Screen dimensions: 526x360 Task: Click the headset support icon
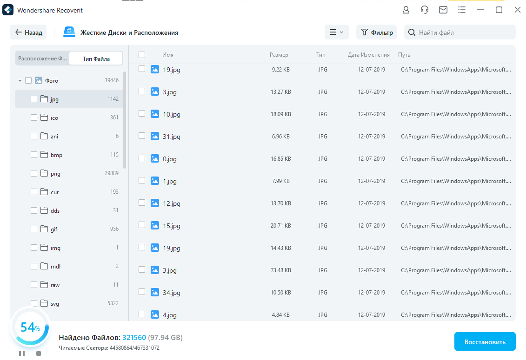424,10
